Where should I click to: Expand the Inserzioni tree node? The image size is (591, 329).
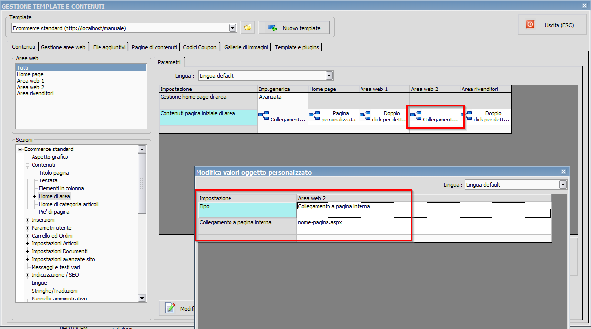[27, 220]
